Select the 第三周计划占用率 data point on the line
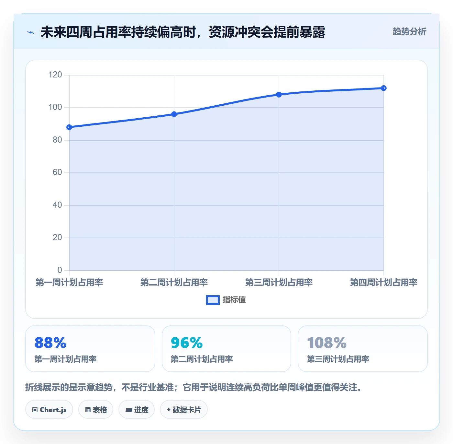This screenshot has width=453, height=444. pyautogui.click(x=279, y=95)
